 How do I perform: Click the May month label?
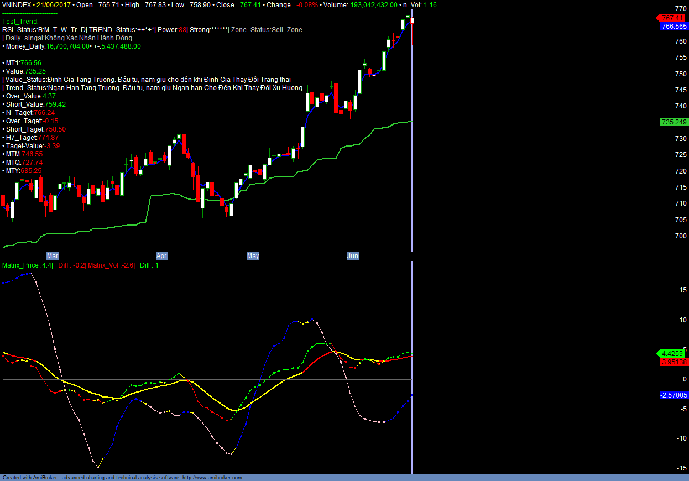tap(253, 256)
